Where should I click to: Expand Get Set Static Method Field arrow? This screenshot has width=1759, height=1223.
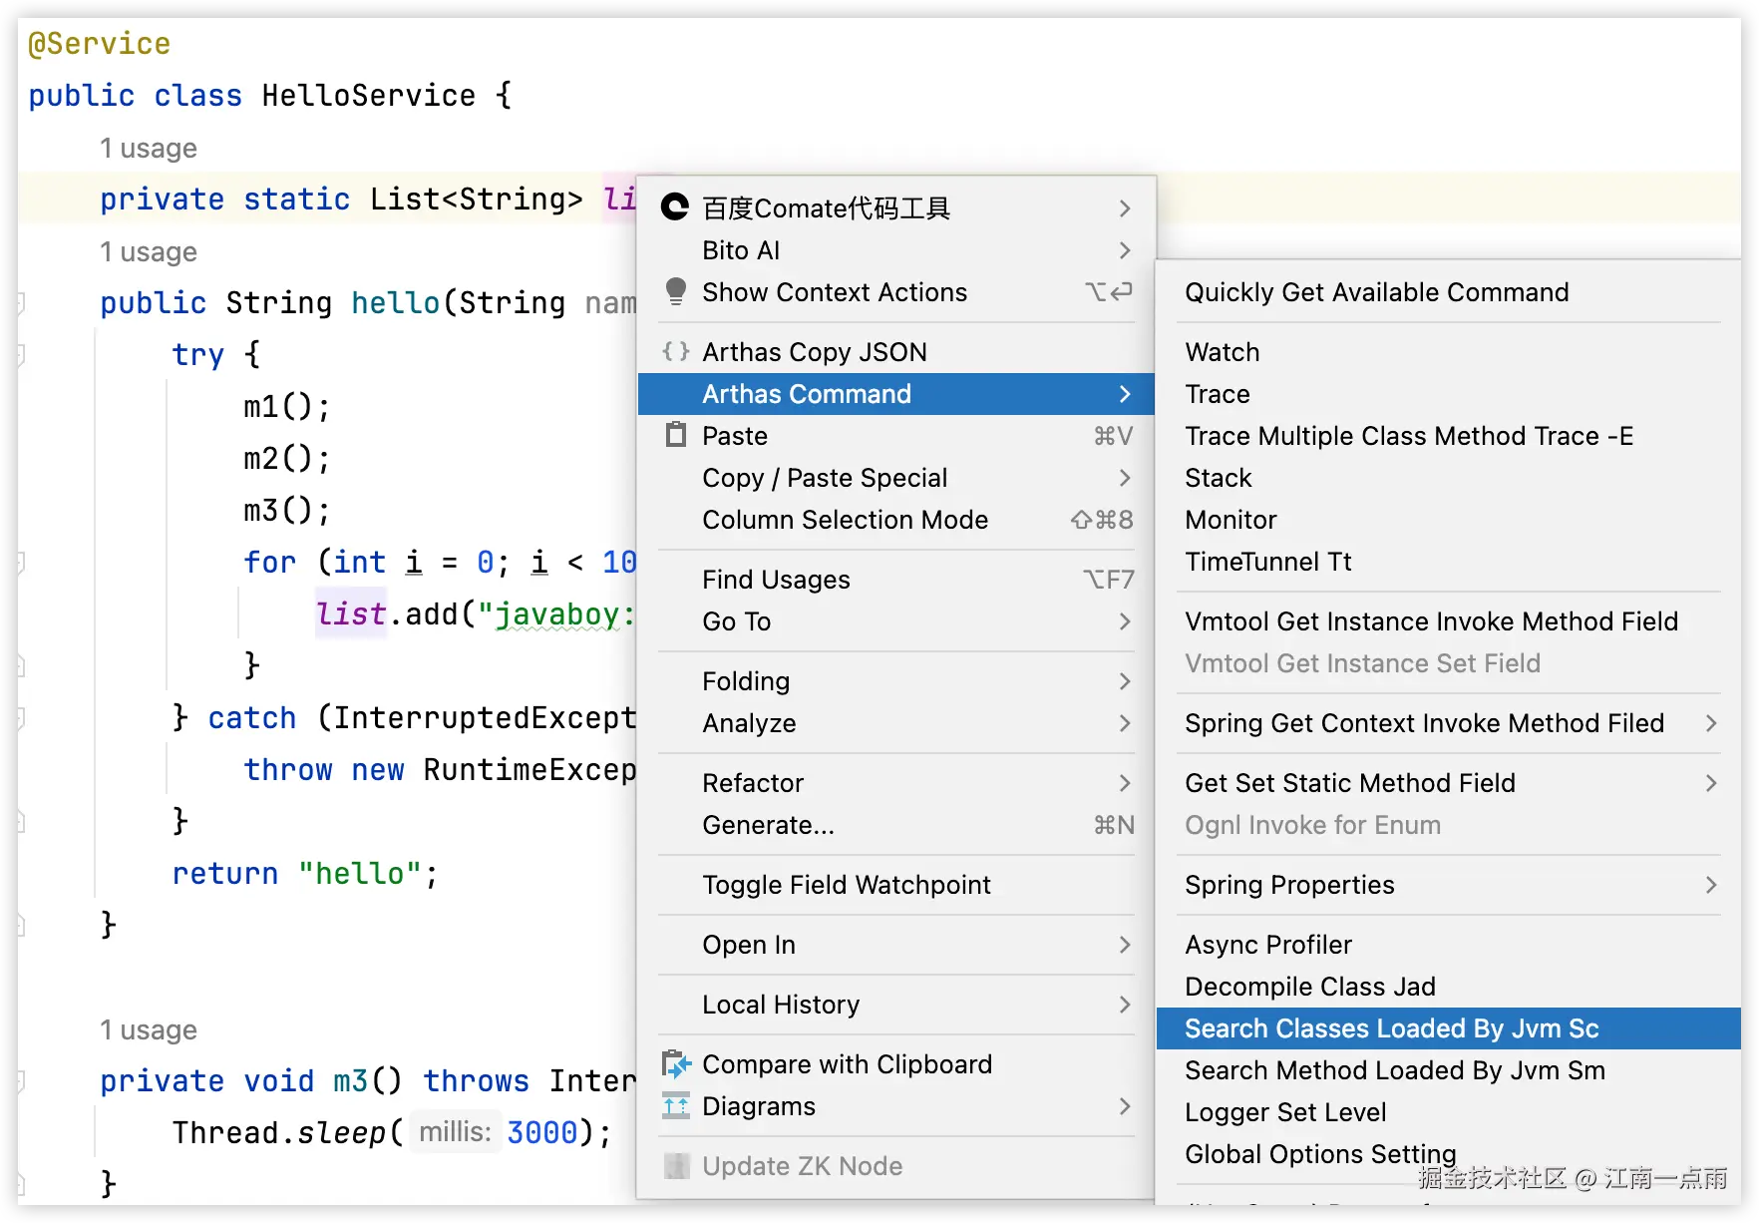(x=1711, y=783)
